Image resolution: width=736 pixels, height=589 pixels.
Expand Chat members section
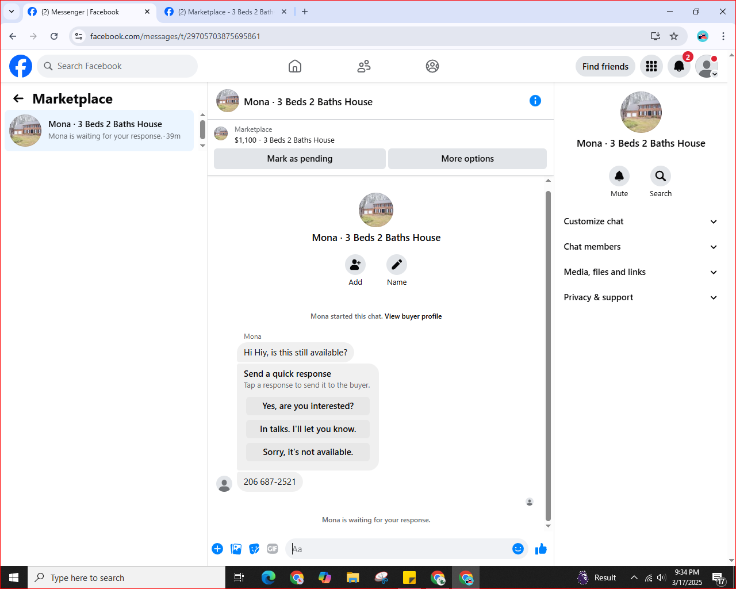tap(641, 247)
